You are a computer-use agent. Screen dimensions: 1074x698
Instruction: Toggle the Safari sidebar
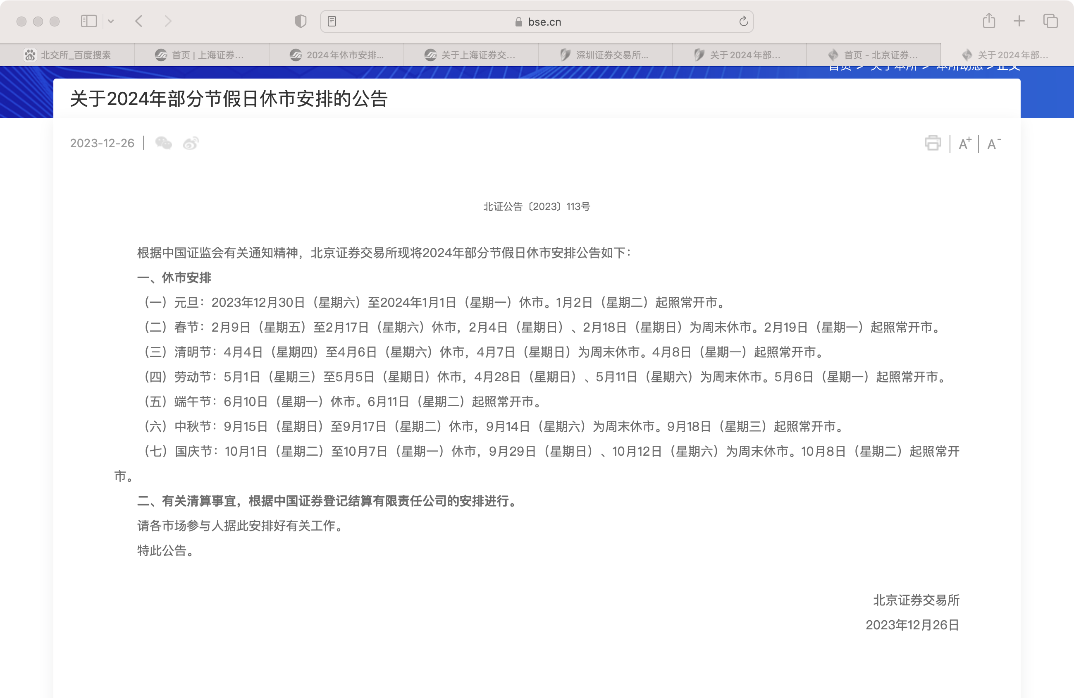click(x=88, y=21)
